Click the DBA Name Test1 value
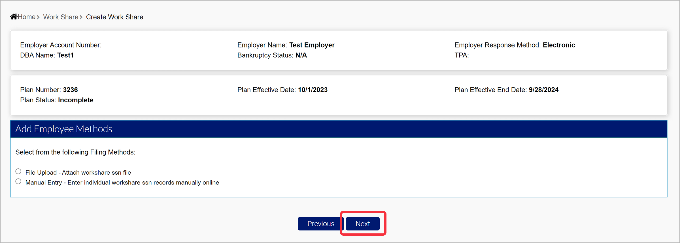680x243 pixels. point(65,55)
